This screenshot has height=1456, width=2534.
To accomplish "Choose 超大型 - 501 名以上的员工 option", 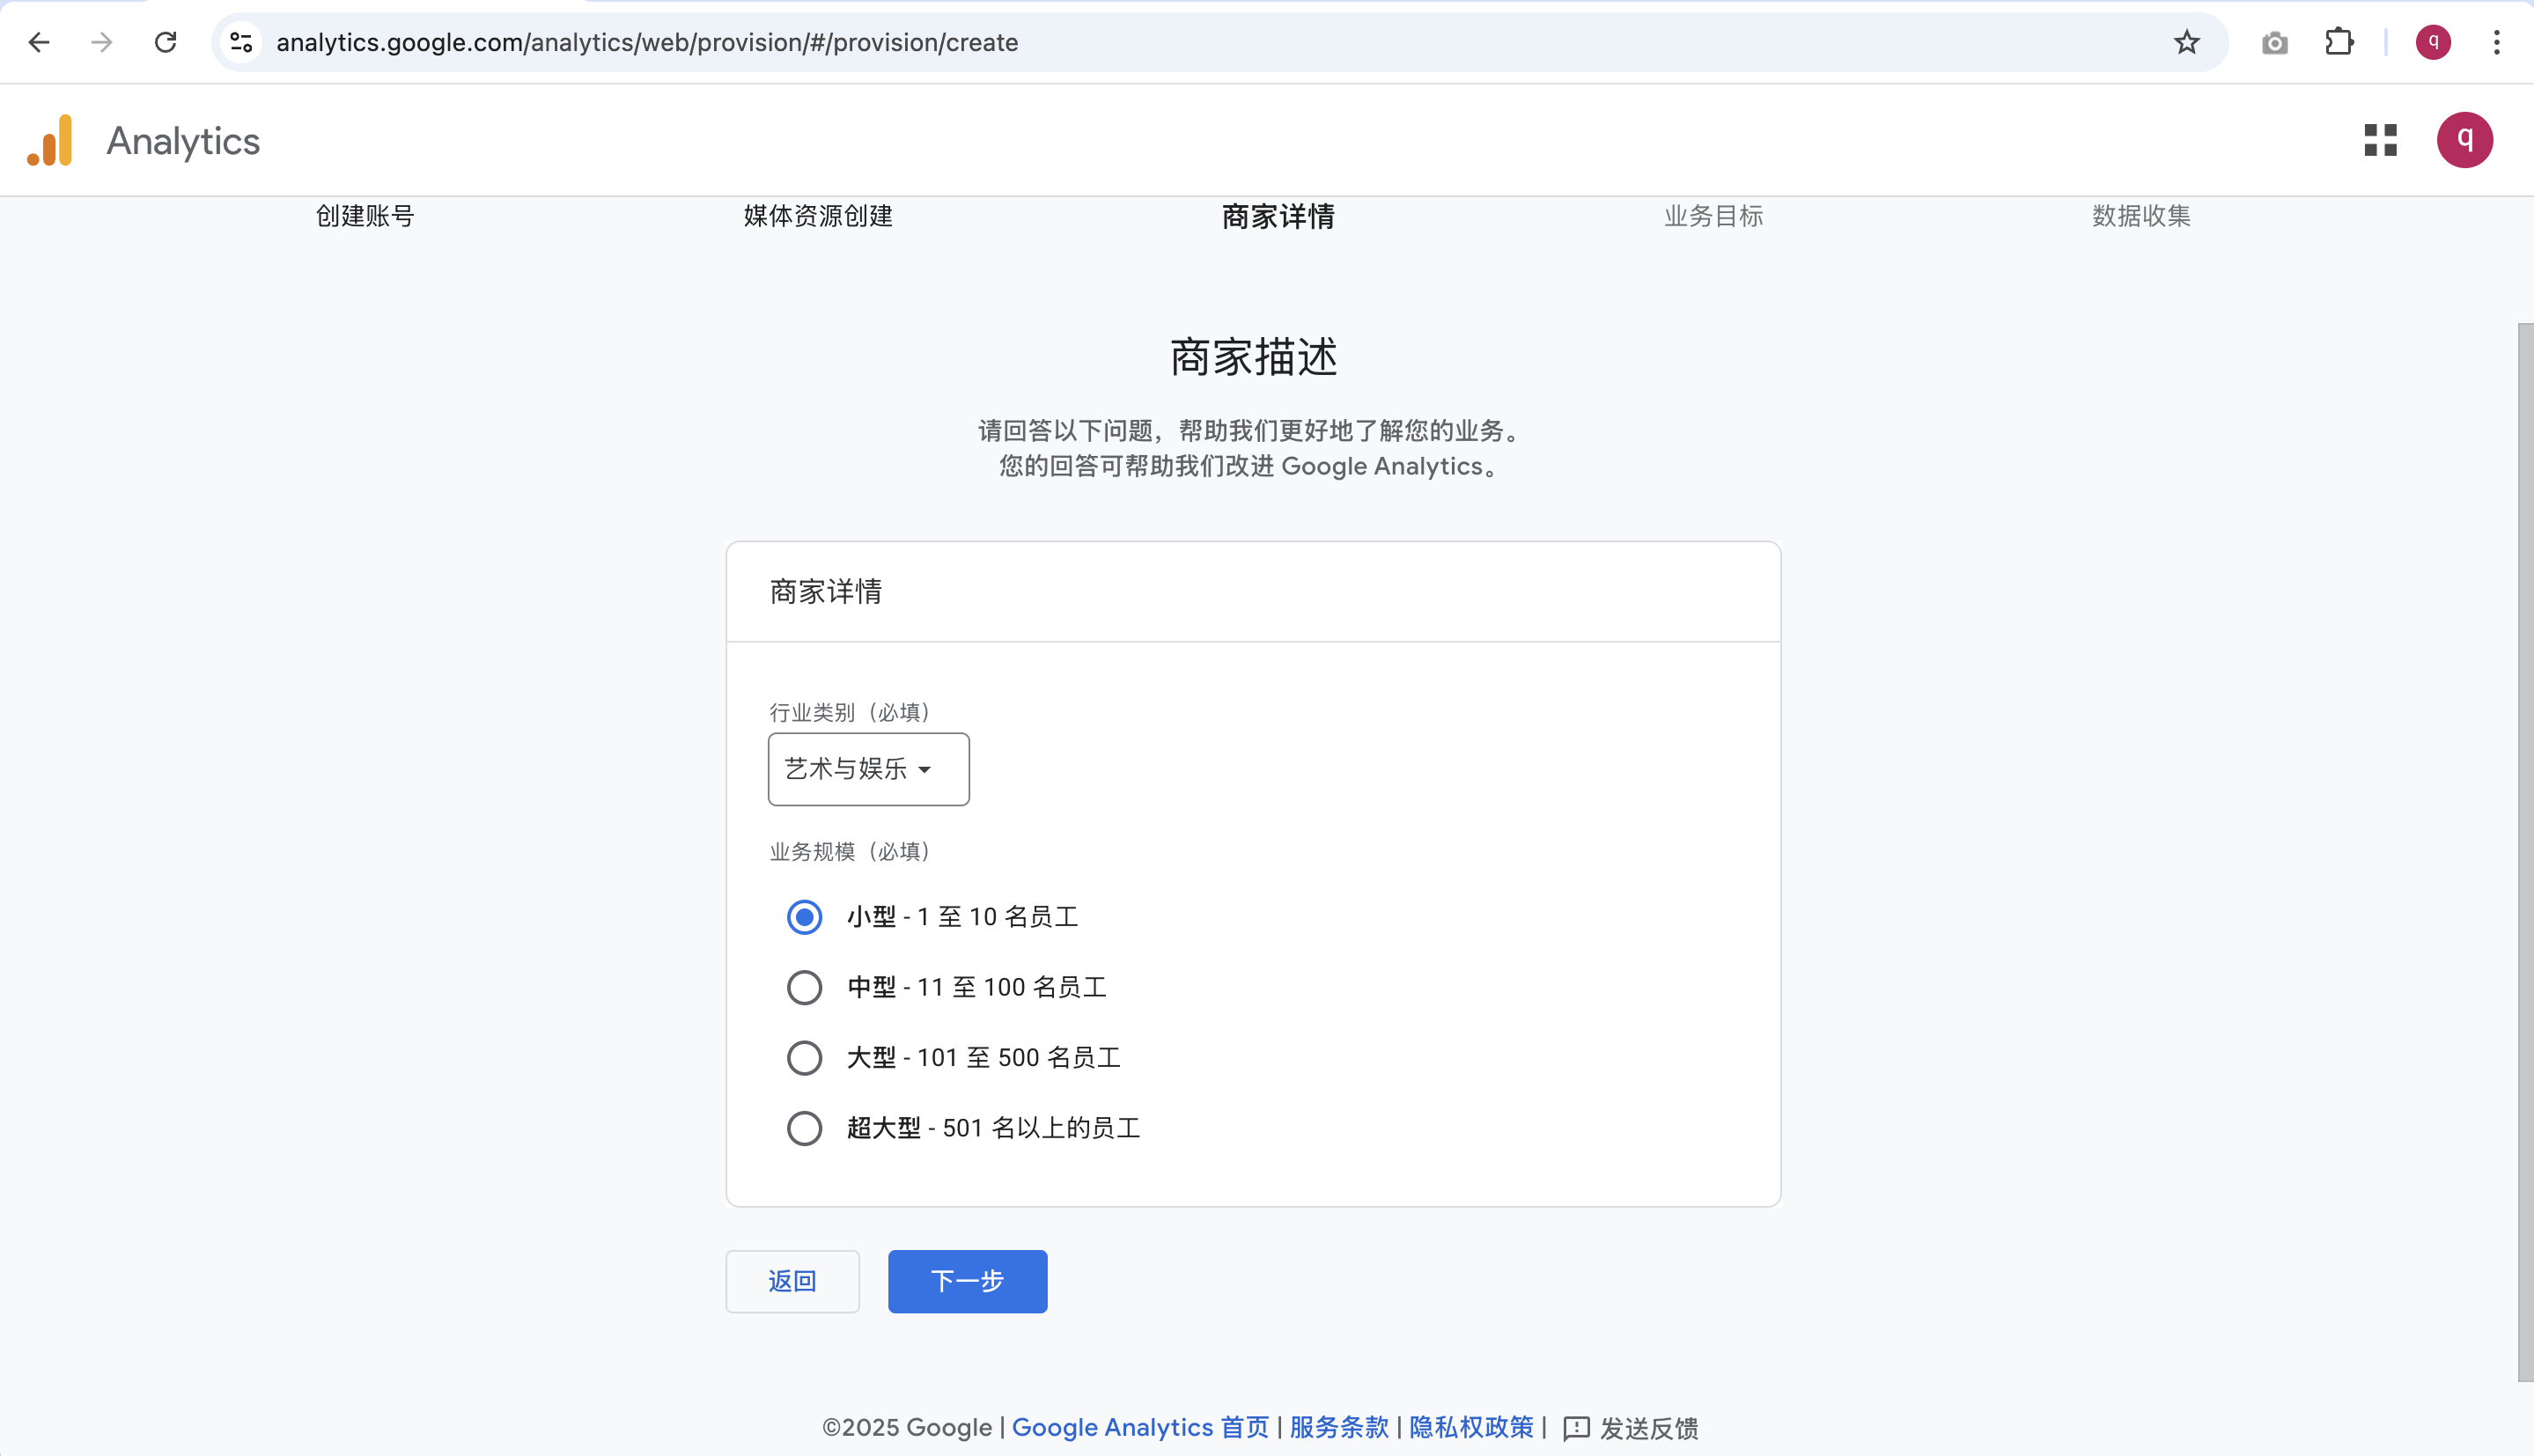I will tap(804, 1128).
